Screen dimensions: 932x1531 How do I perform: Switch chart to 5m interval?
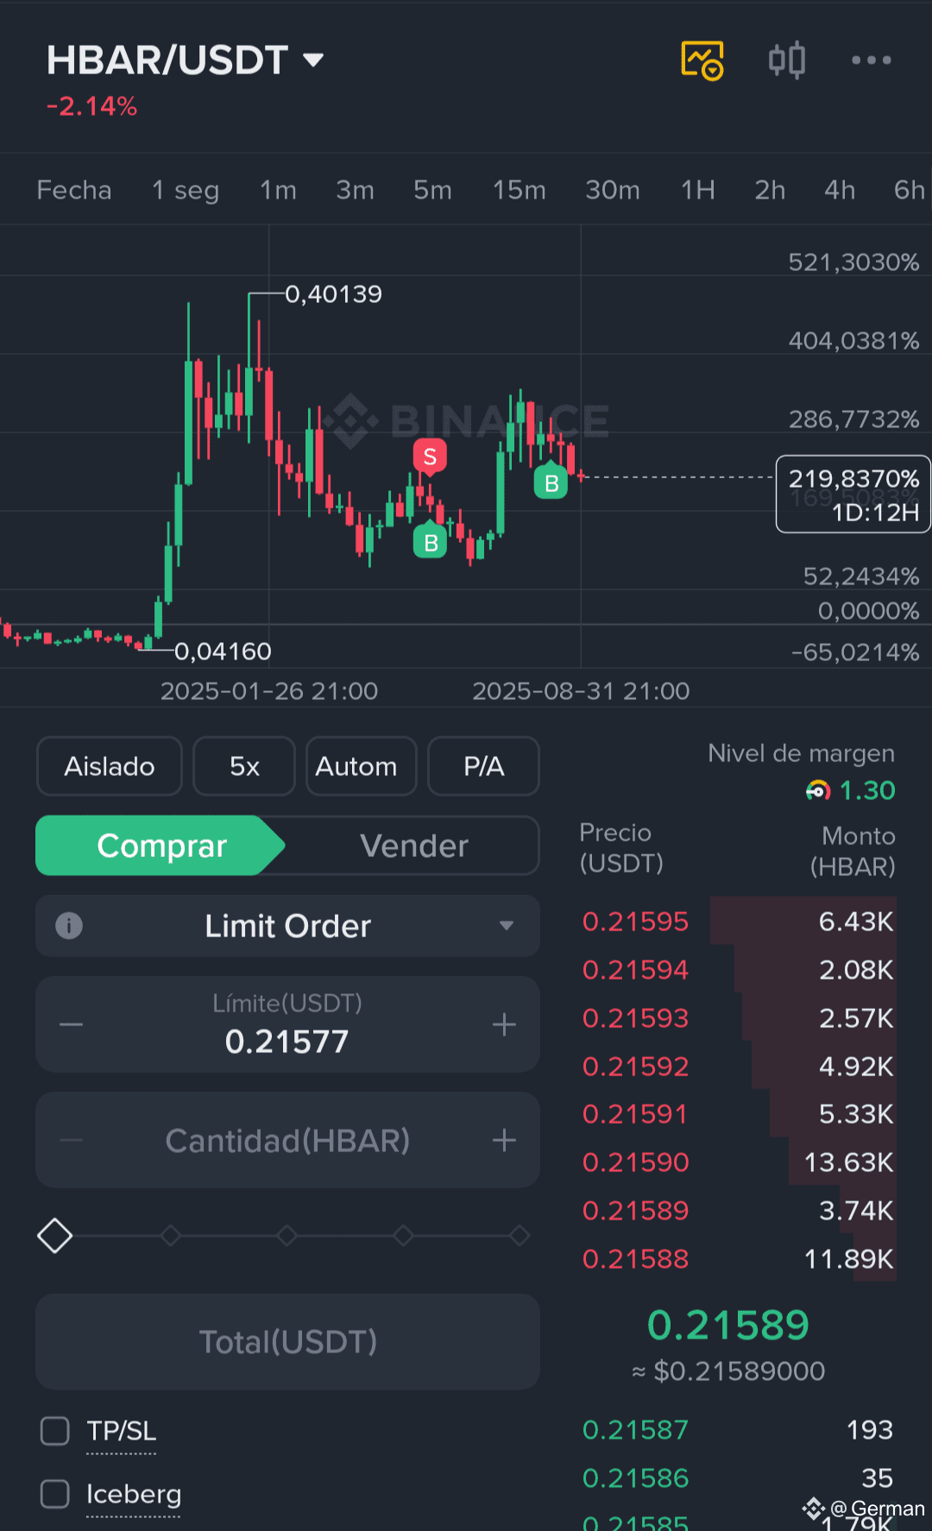click(432, 190)
